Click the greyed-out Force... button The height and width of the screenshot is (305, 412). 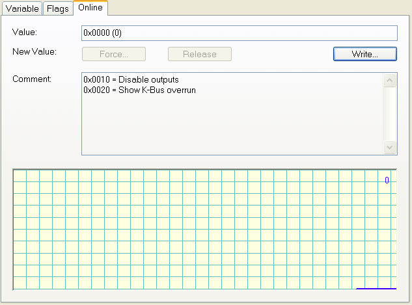click(x=114, y=54)
